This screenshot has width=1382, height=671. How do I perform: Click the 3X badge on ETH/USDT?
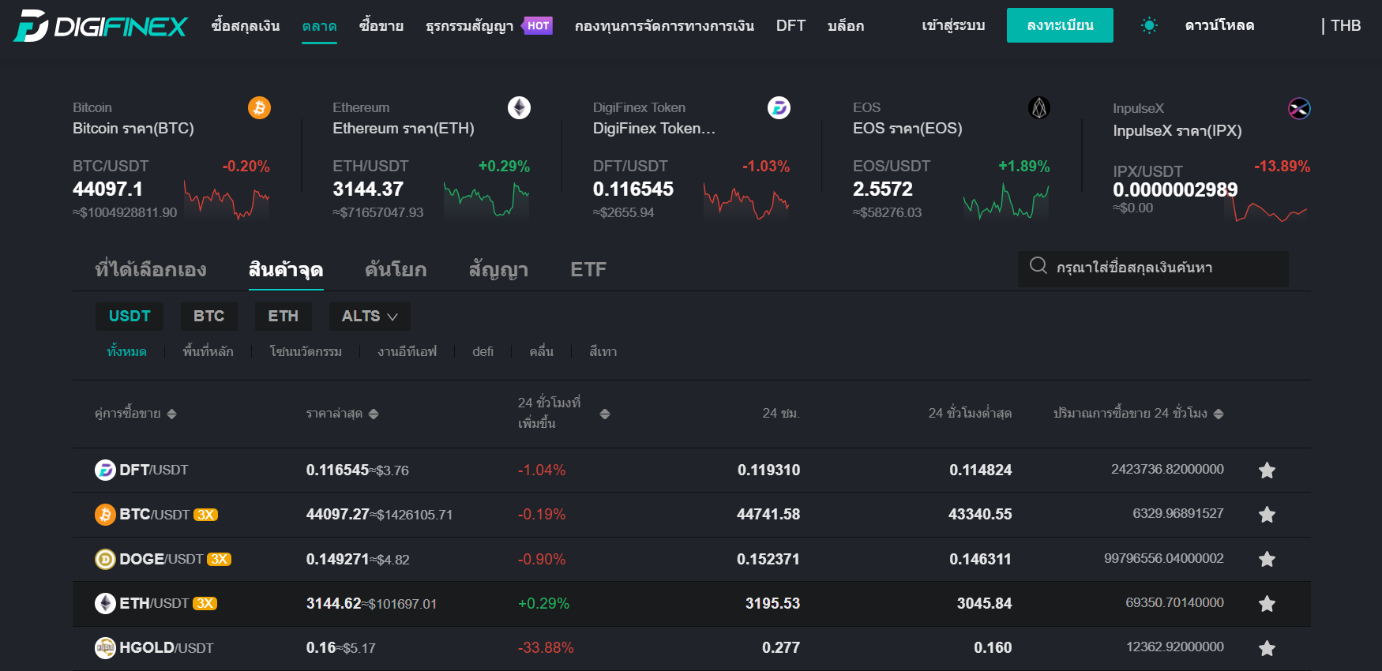(x=205, y=603)
